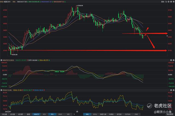Click the 重制 reset chart button
Image resolution: width=175 pixels, height=116 pixels.
(163, 1)
